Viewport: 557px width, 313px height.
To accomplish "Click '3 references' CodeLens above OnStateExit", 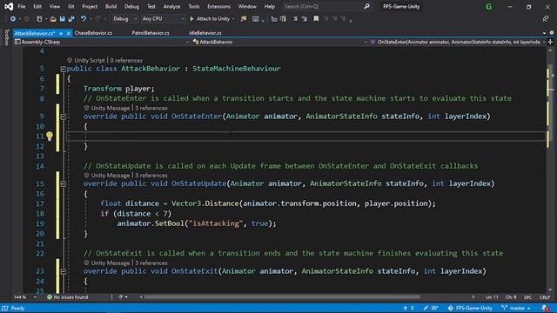I will pyautogui.click(x=151, y=263).
